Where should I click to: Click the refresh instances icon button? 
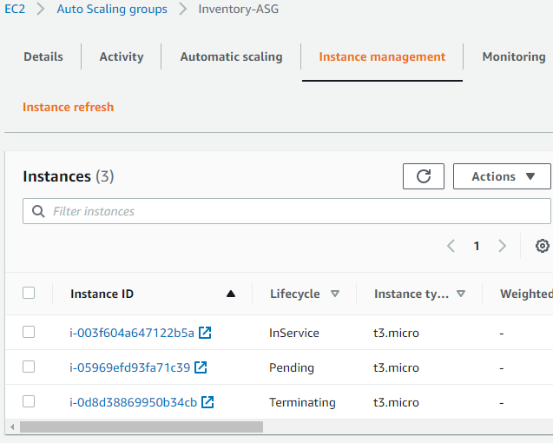[x=424, y=176]
